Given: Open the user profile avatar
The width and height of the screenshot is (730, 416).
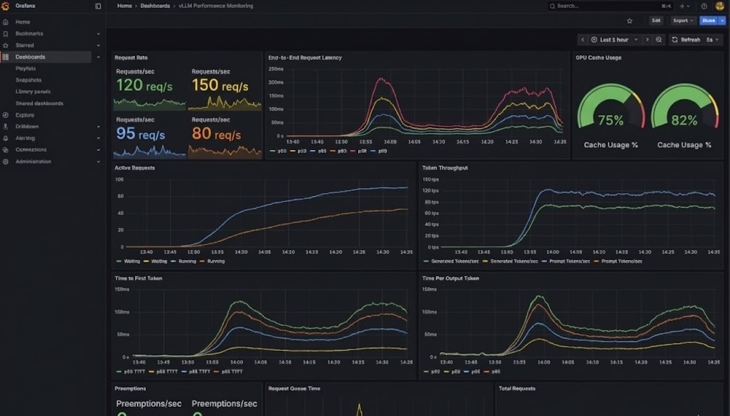Looking at the screenshot, I should tap(719, 6).
